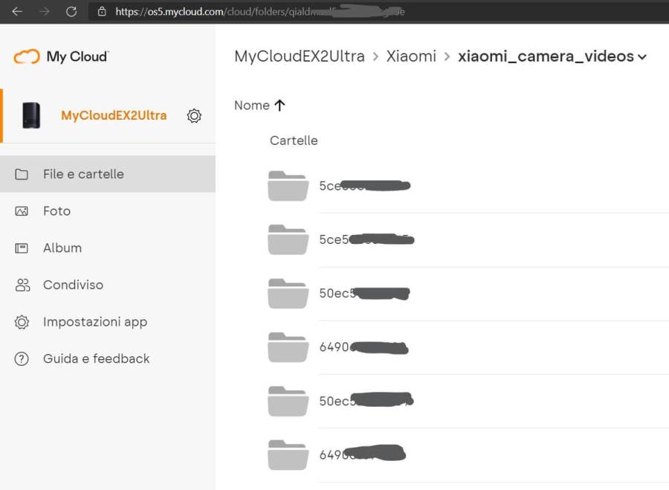669x490 pixels.
Task: Reload the page with browser refresh button
Action: coord(71,12)
